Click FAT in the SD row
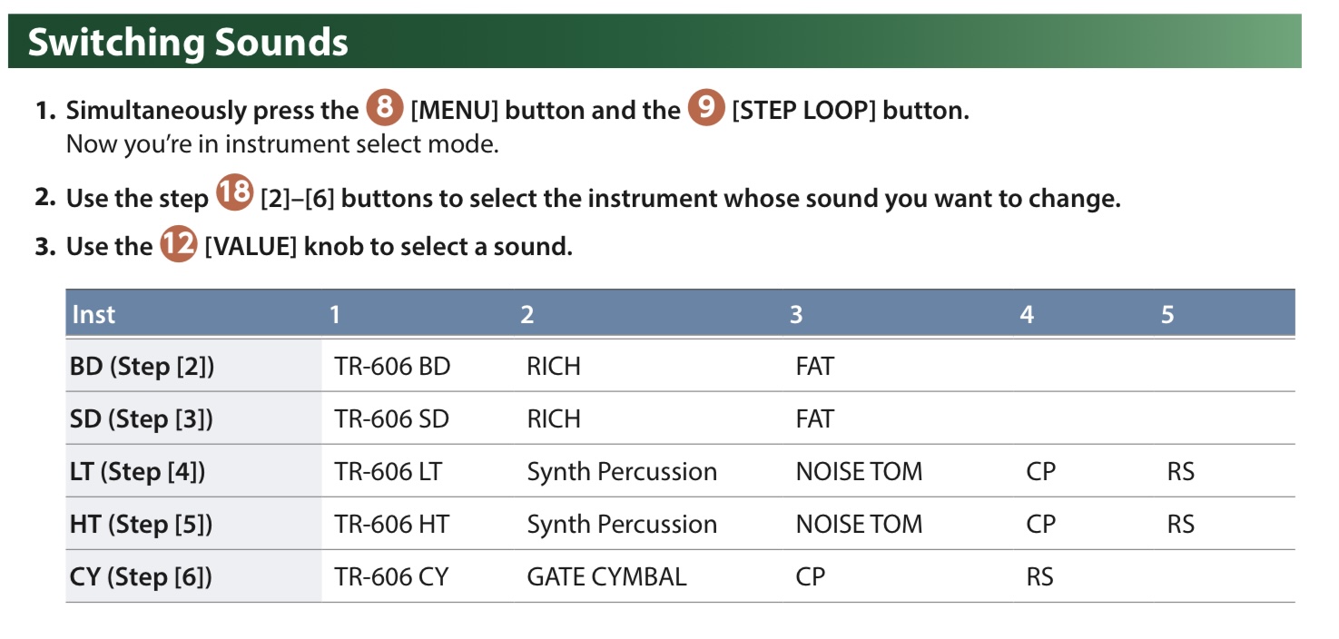Screen dimensions: 1339x639 coord(814,419)
